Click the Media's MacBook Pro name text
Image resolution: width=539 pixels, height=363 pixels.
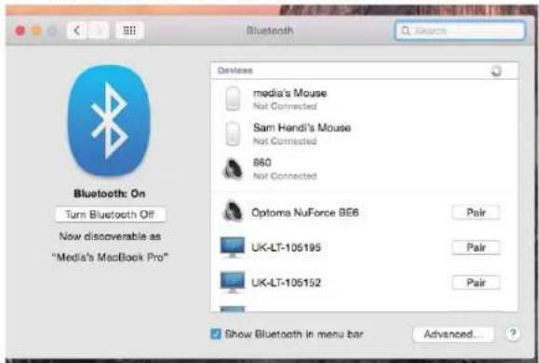110,257
